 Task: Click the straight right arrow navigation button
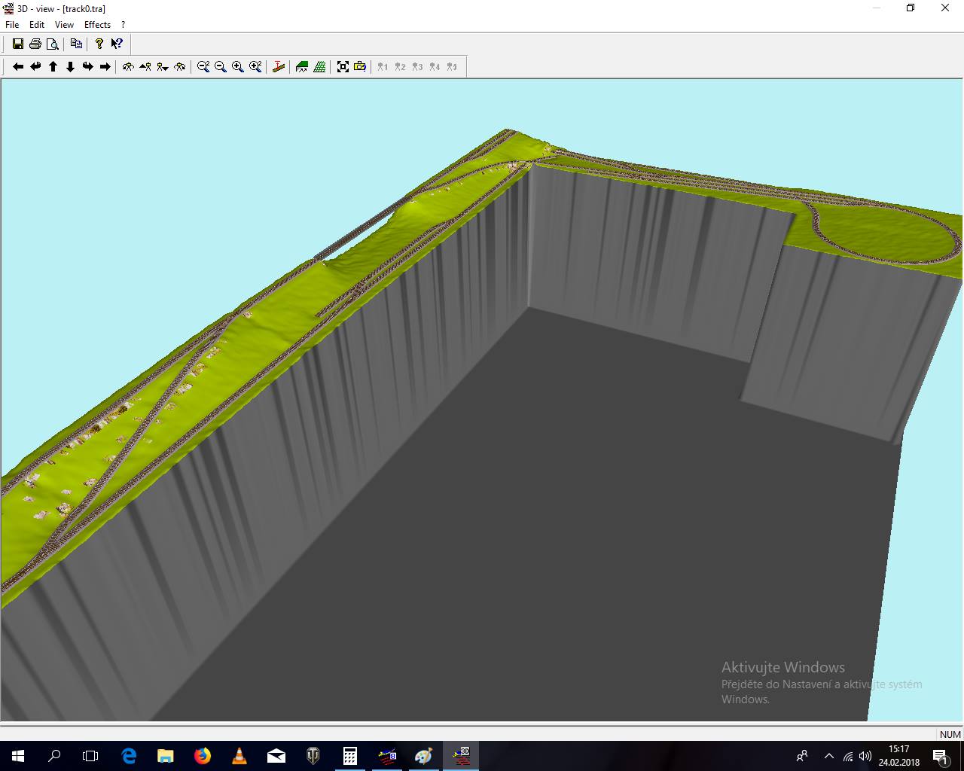(x=105, y=67)
